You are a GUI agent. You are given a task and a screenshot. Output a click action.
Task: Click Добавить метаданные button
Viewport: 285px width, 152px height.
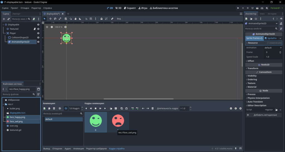coord(264,115)
